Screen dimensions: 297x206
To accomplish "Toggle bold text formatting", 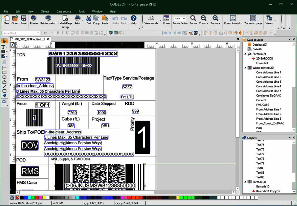I will pyautogui.click(x=58, y=33).
